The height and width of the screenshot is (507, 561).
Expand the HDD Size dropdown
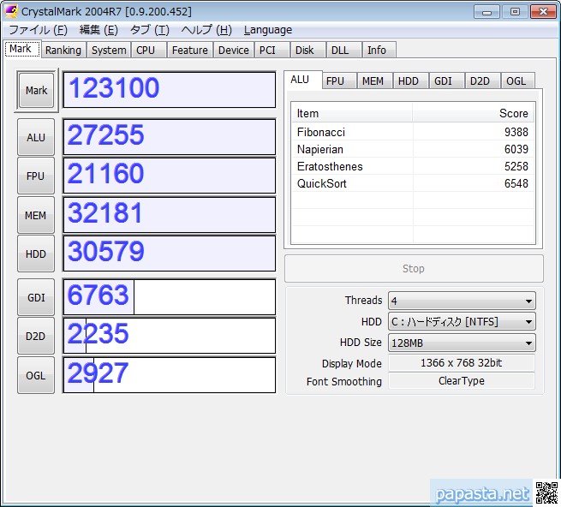(462, 343)
